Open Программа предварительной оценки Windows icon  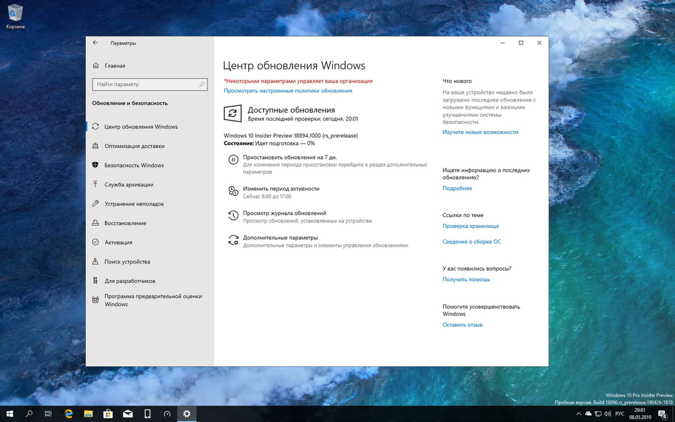pyautogui.click(x=96, y=299)
